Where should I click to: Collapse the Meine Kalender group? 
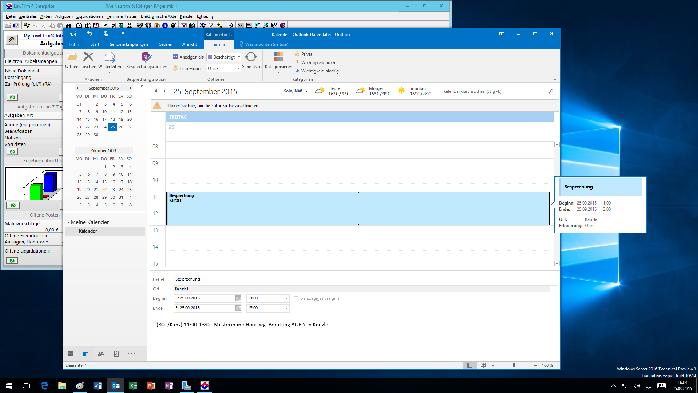(68, 222)
